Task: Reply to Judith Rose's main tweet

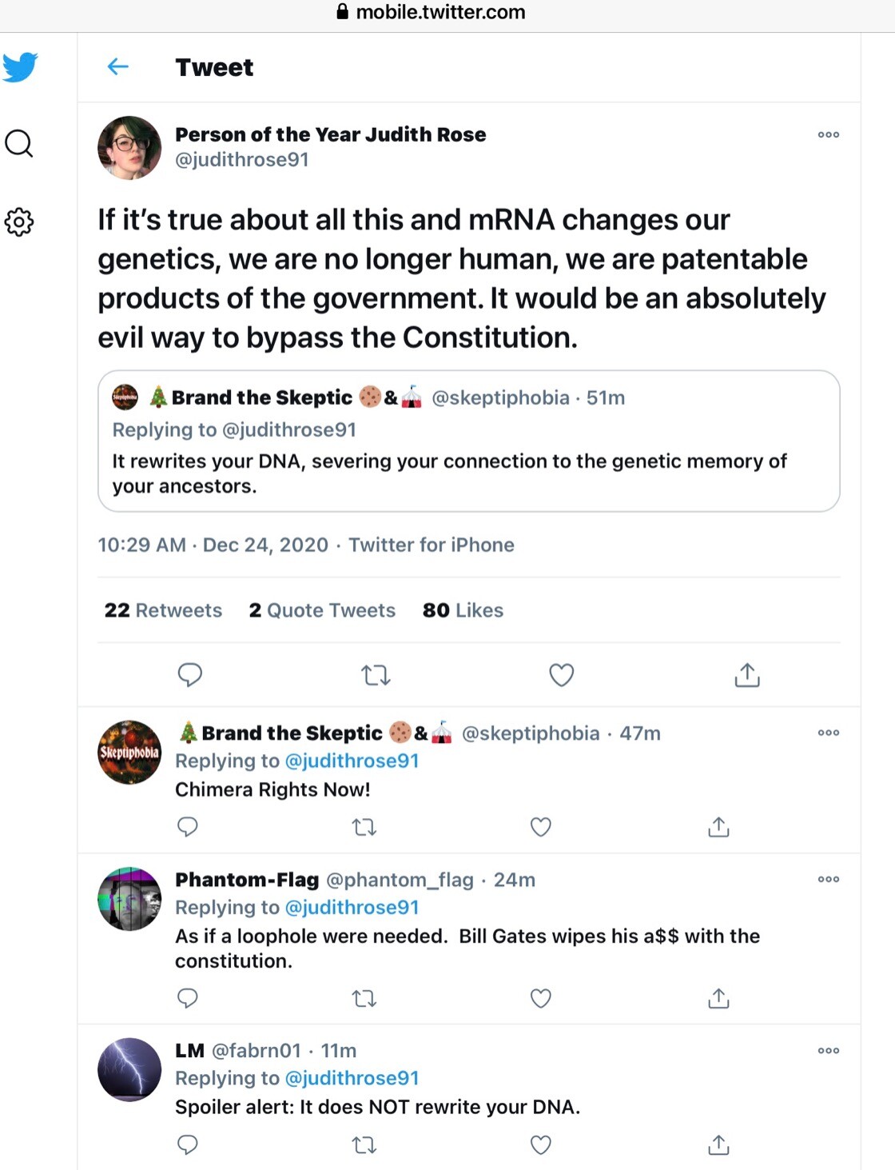Action: point(189,675)
